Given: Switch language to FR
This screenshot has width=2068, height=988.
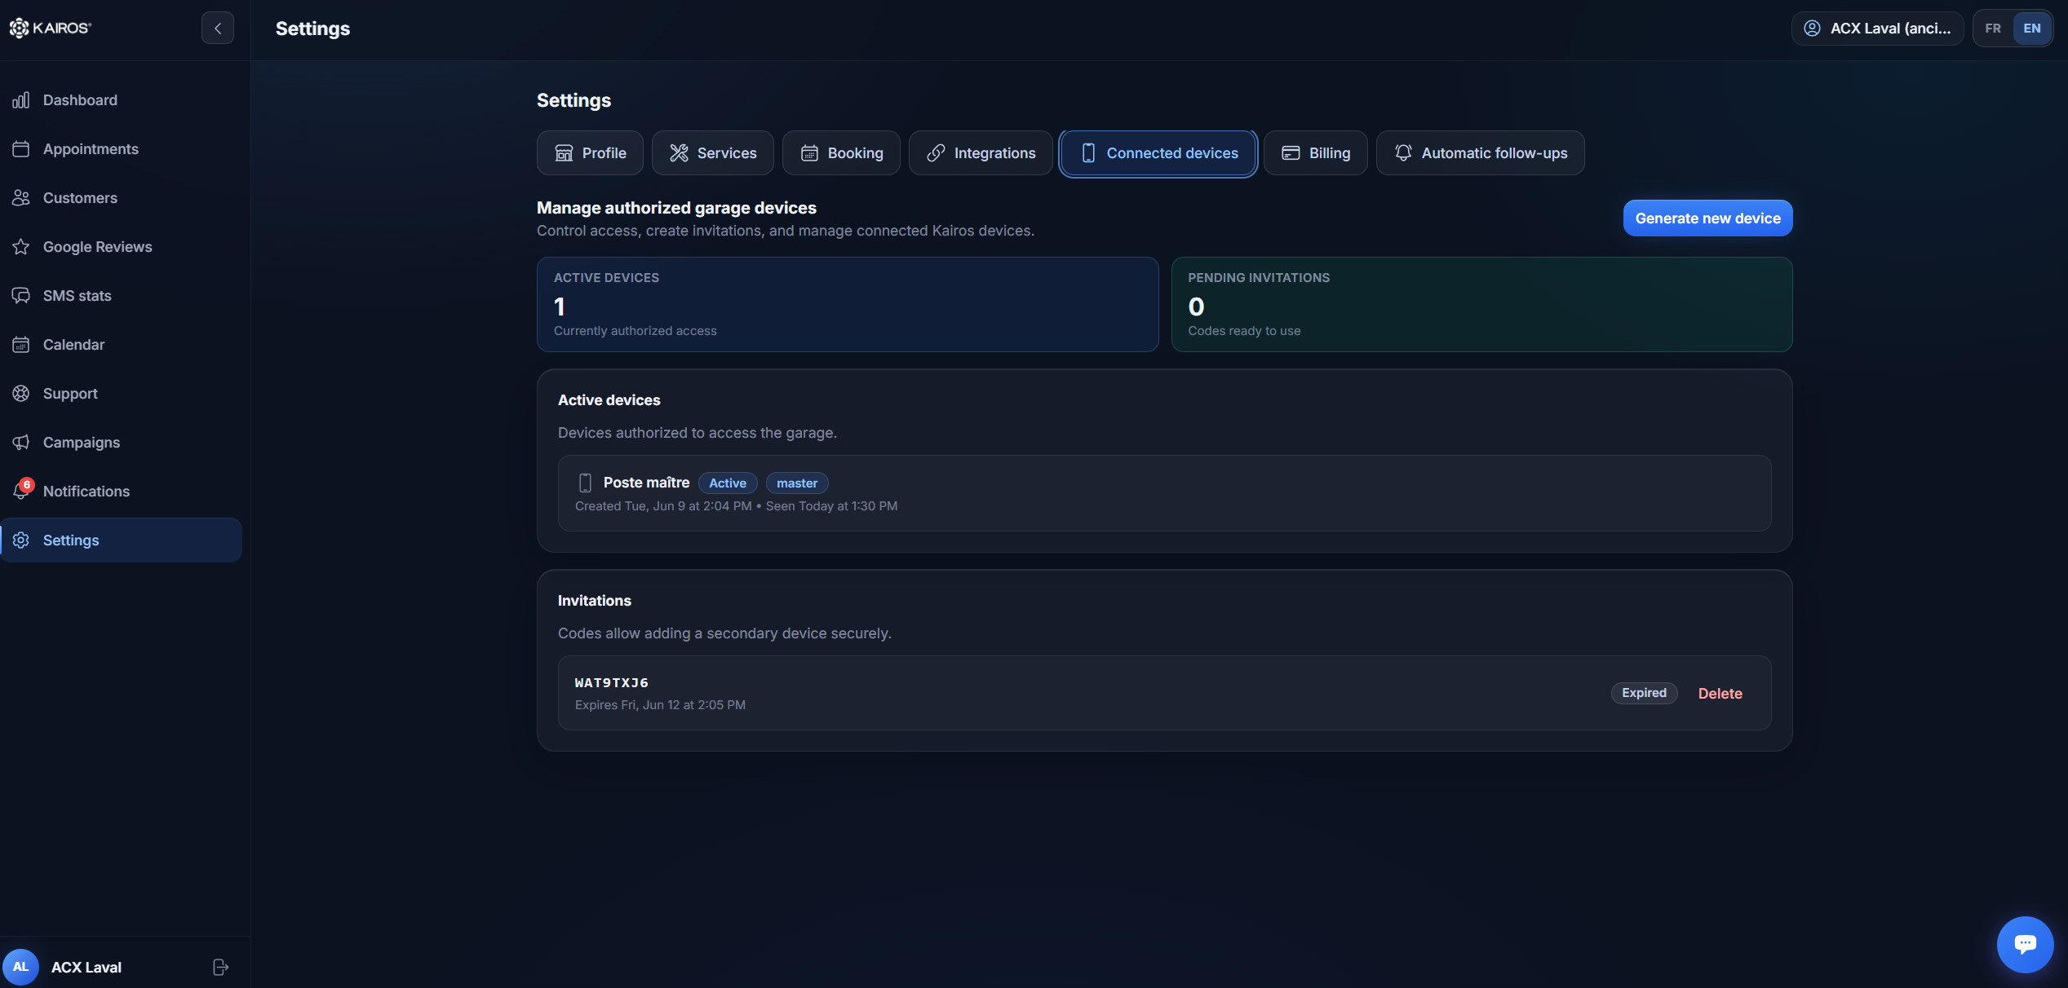Looking at the screenshot, I should point(1992,28).
